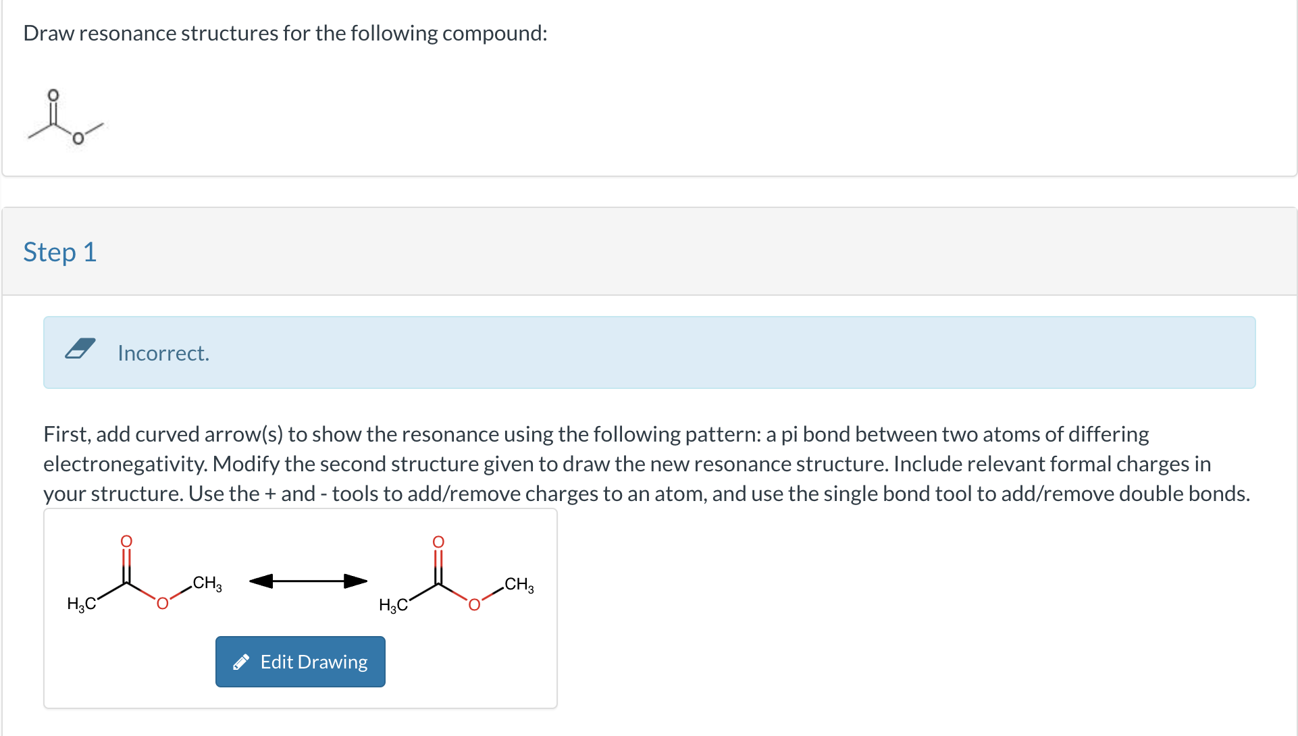1298x736 pixels.
Task: Click the question prompt text area
Action: point(284,32)
